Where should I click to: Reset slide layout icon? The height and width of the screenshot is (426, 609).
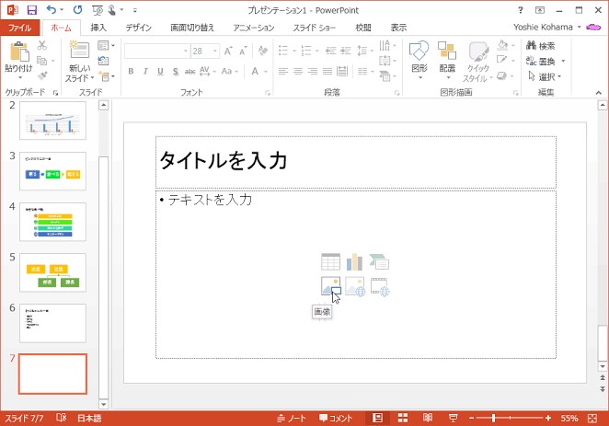[103, 61]
